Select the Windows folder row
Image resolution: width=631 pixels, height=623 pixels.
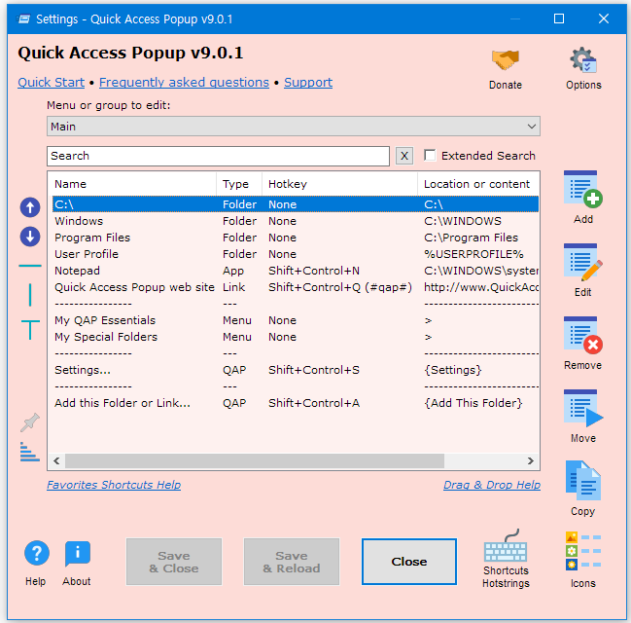point(296,221)
